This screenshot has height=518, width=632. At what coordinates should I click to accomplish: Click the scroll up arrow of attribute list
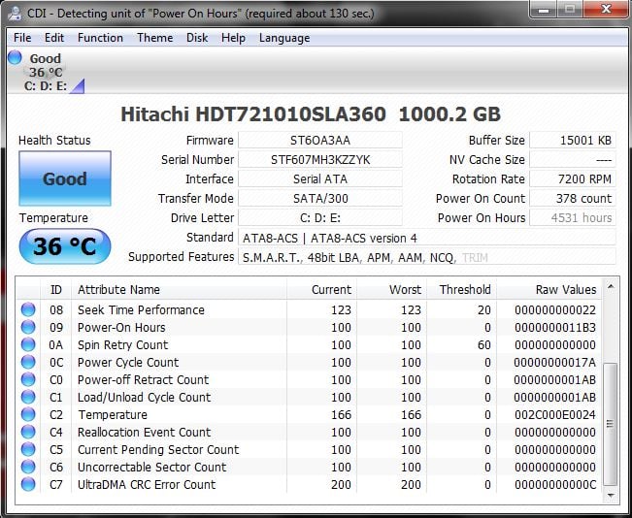(611, 286)
